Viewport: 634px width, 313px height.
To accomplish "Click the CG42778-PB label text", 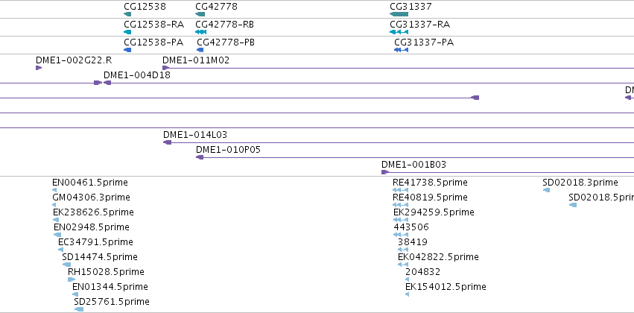I will (x=226, y=42).
